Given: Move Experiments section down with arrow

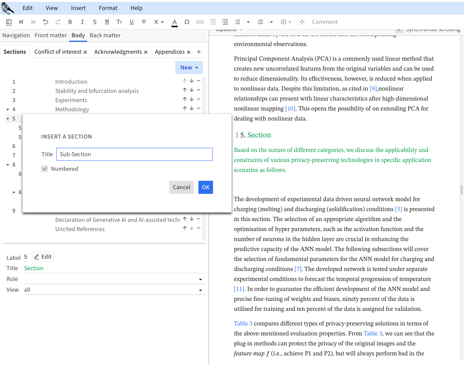Looking at the screenshot, I should (192, 100).
